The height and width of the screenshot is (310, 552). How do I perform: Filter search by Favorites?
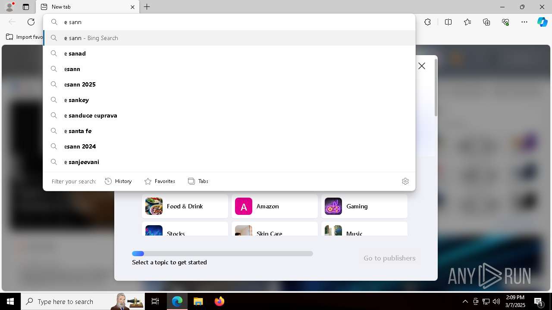click(160, 181)
